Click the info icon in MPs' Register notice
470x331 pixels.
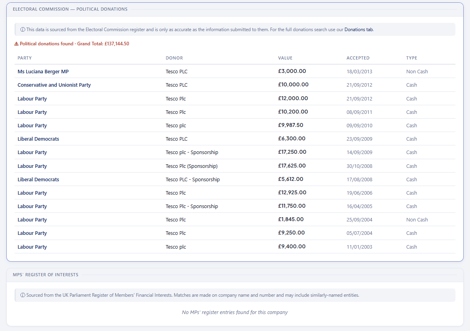tap(22, 295)
